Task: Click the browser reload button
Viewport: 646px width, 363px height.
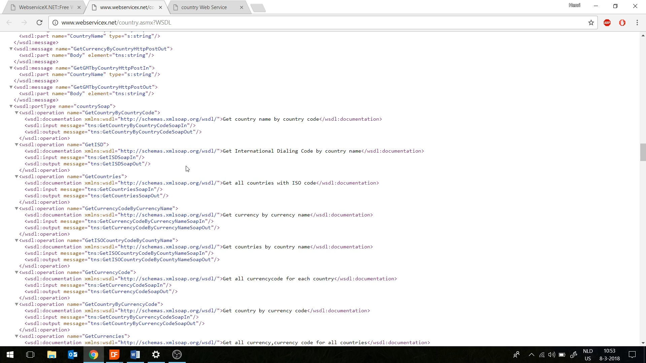Action: pyautogui.click(x=39, y=23)
